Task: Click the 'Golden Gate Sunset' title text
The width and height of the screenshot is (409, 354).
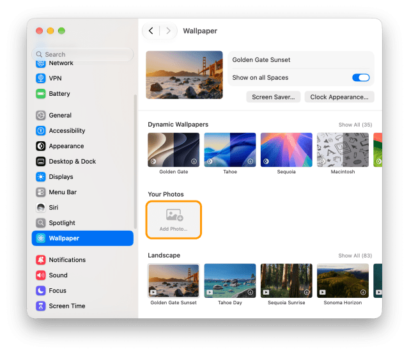Action: 261,60
